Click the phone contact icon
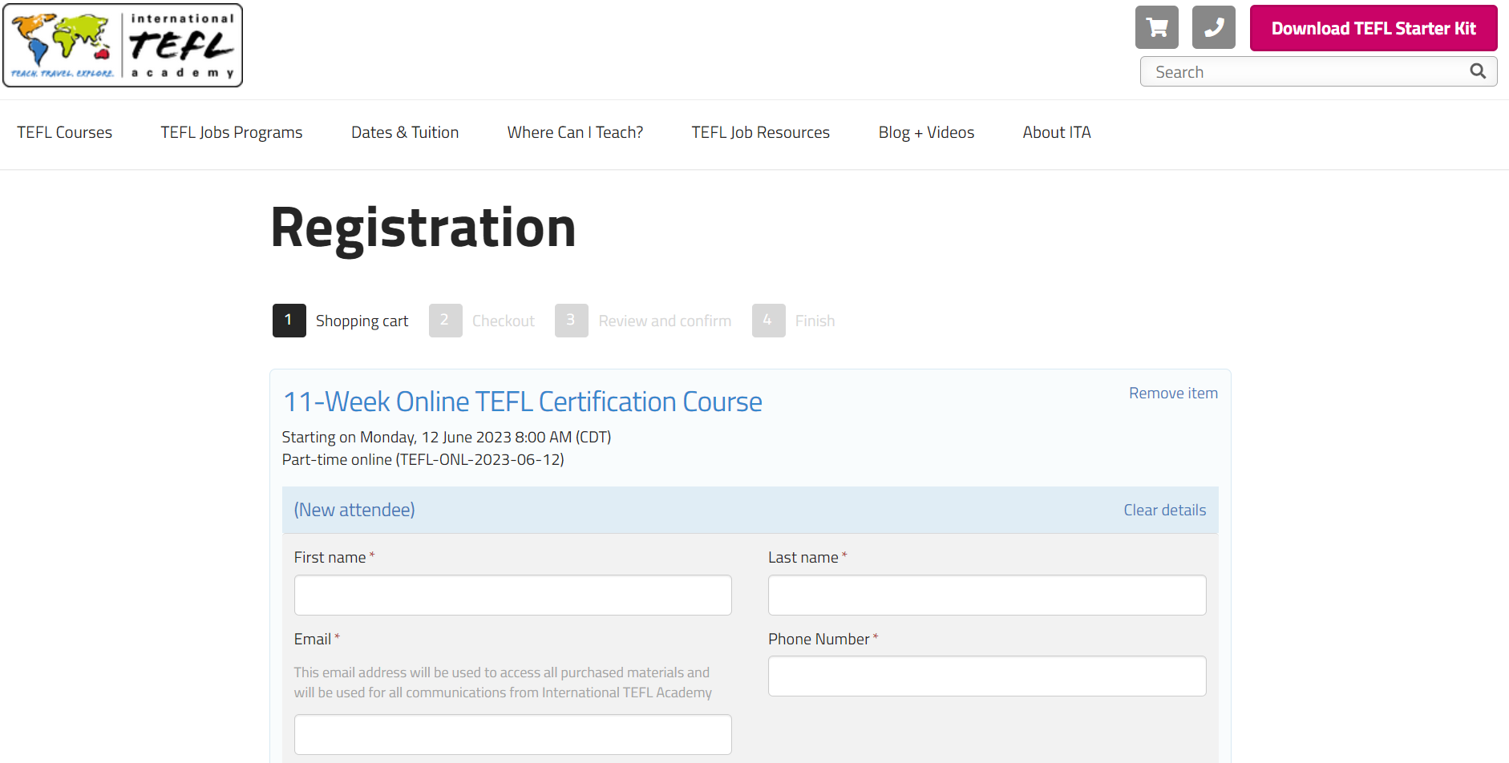This screenshot has height=763, width=1509. tap(1213, 28)
